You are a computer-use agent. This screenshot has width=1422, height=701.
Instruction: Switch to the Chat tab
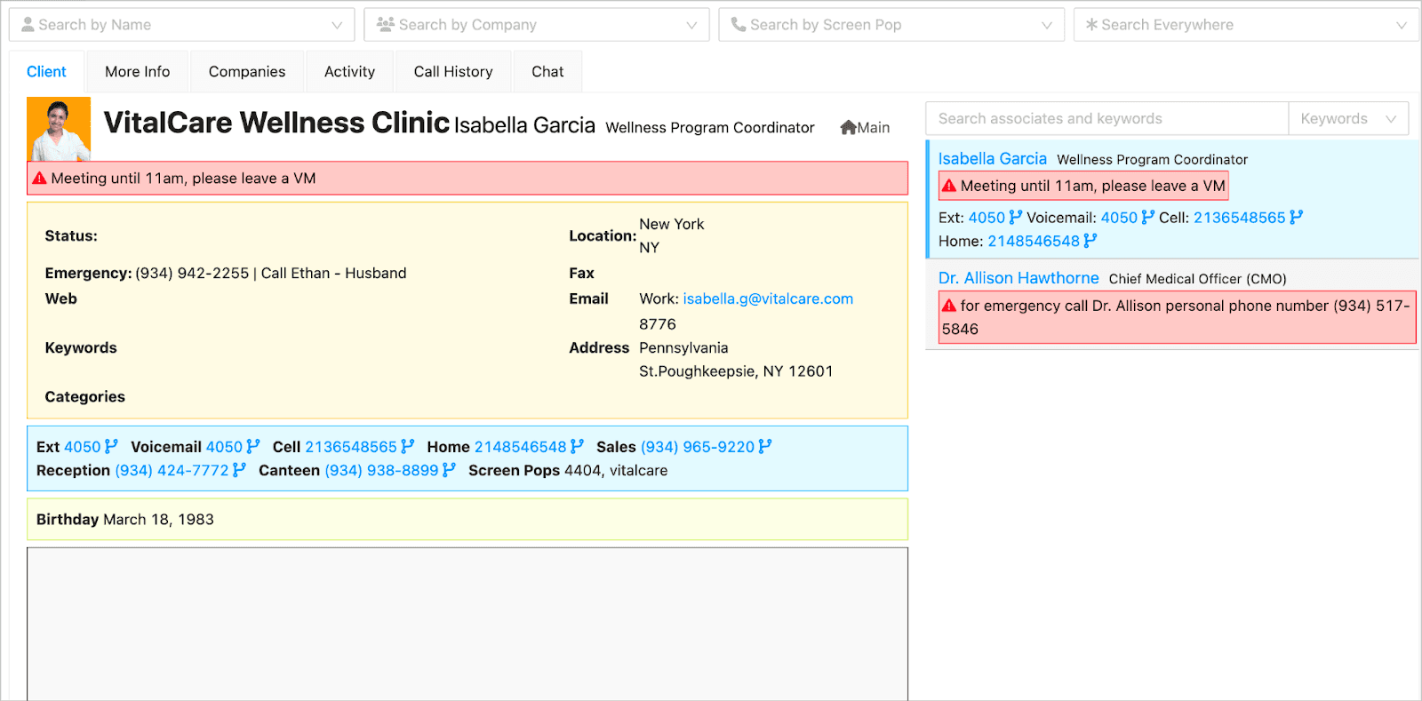click(x=547, y=72)
